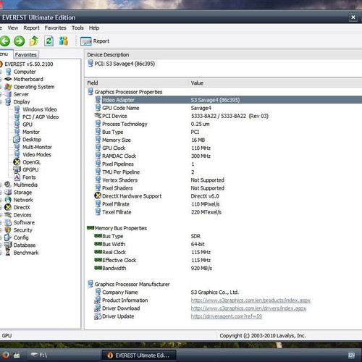Click the Value column header
The height and width of the screenshot is (362, 362).
tap(275, 83)
